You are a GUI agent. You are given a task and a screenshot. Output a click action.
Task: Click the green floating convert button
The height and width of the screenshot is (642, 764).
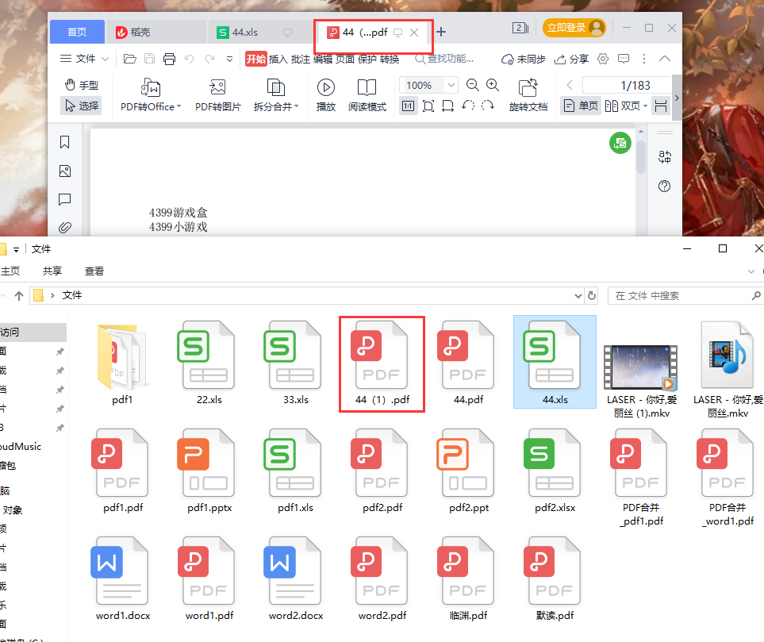[620, 143]
